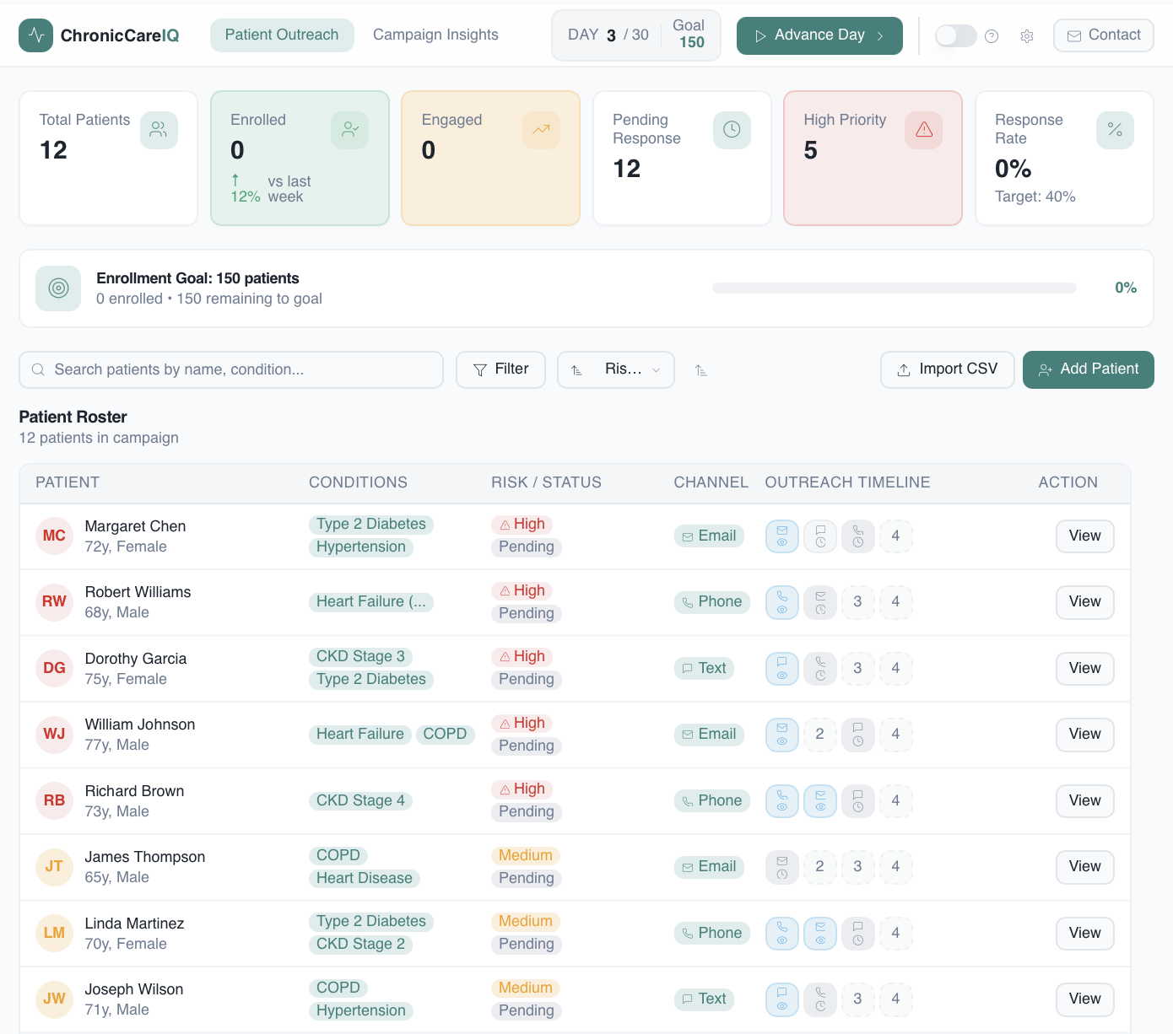View Dorothy Garcia's patient details
1173x1034 pixels.
coord(1085,669)
